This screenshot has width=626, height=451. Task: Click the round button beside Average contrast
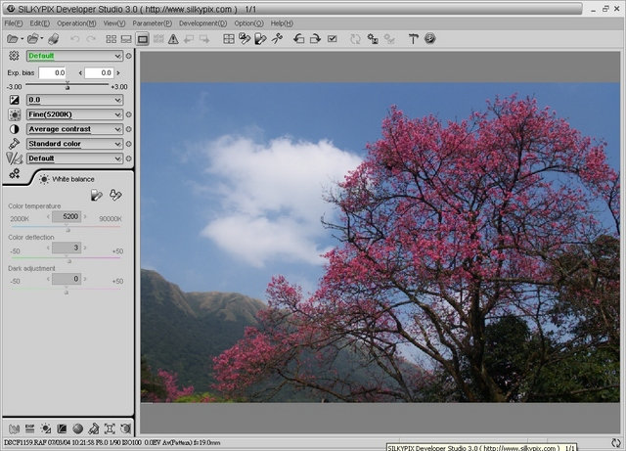tap(128, 129)
